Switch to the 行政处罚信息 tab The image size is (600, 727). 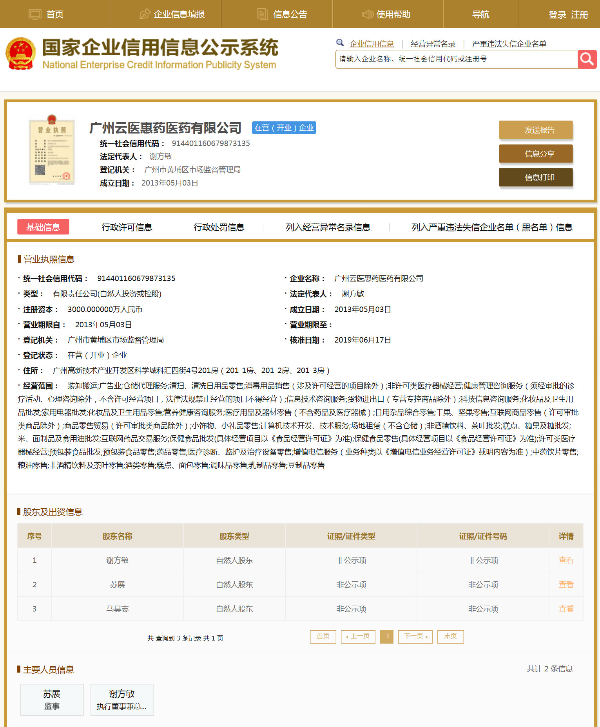pos(219,227)
